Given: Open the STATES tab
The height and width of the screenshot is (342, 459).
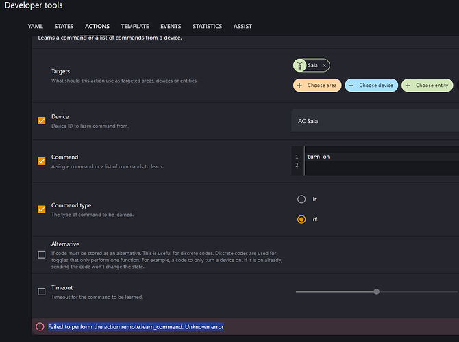Looking at the screenshot, I should [64, 26].
